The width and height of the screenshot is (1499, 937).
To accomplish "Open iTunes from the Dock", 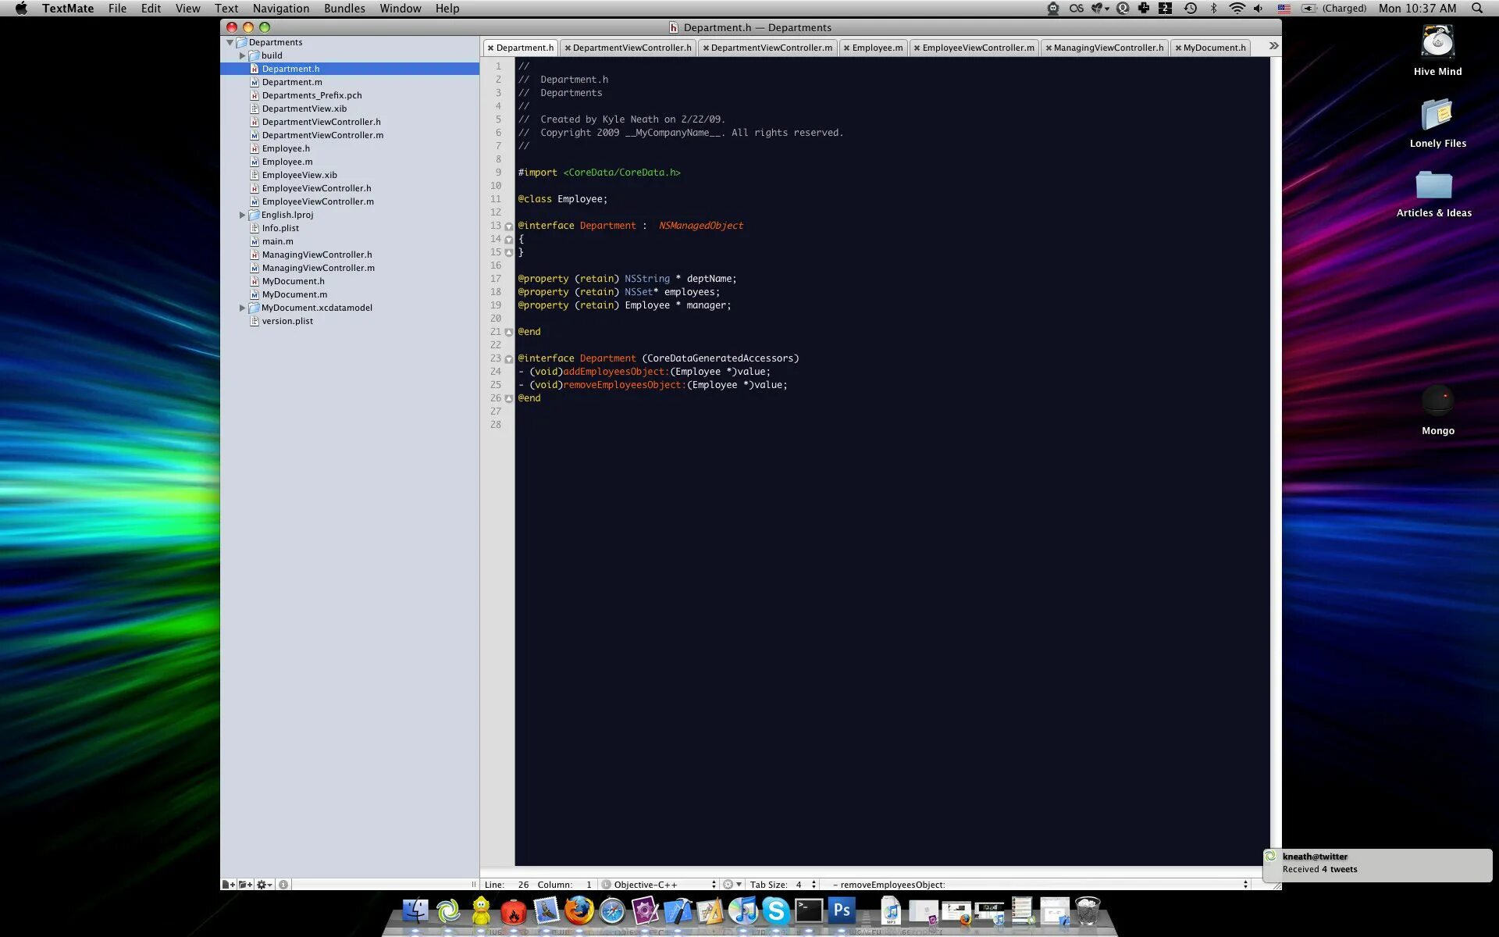I will tap(742, 910).
